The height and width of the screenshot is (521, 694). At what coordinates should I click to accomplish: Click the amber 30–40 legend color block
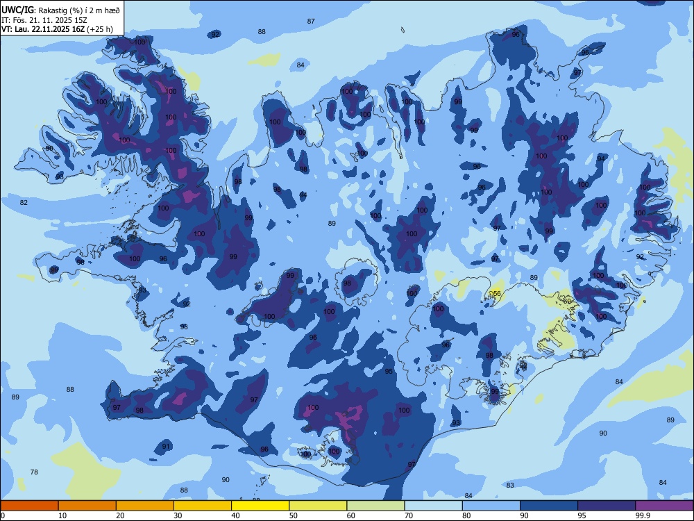[x=203, y=506]
